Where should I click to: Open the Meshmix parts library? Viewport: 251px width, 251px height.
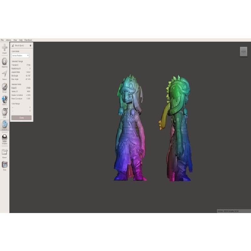pyautogui.click(x=5, y=62)
